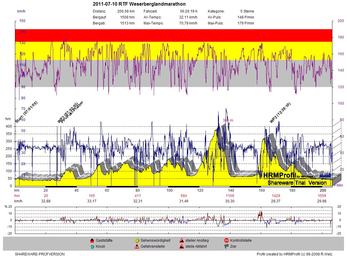
Task: Select the gray heart rate zone band
Action: point(173,73)
